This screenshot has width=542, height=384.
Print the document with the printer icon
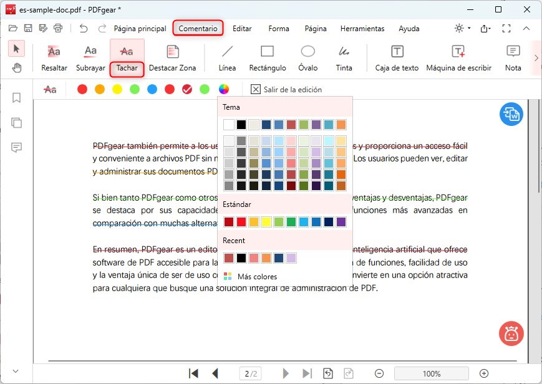pos(58,28)
